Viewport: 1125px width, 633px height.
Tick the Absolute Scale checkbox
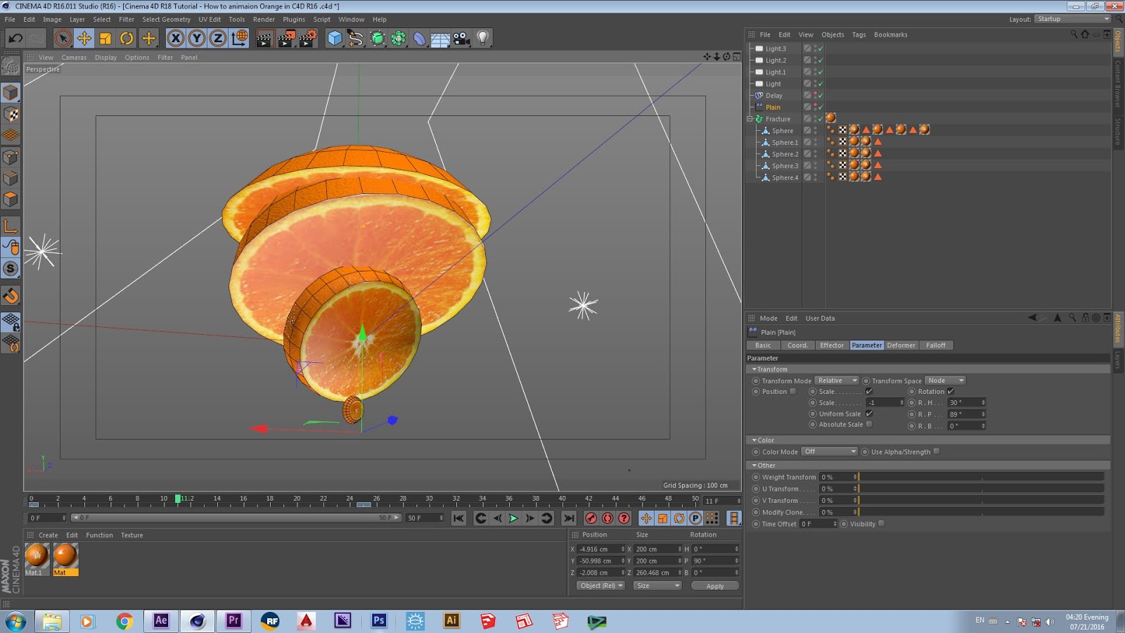tap(869, 424)
